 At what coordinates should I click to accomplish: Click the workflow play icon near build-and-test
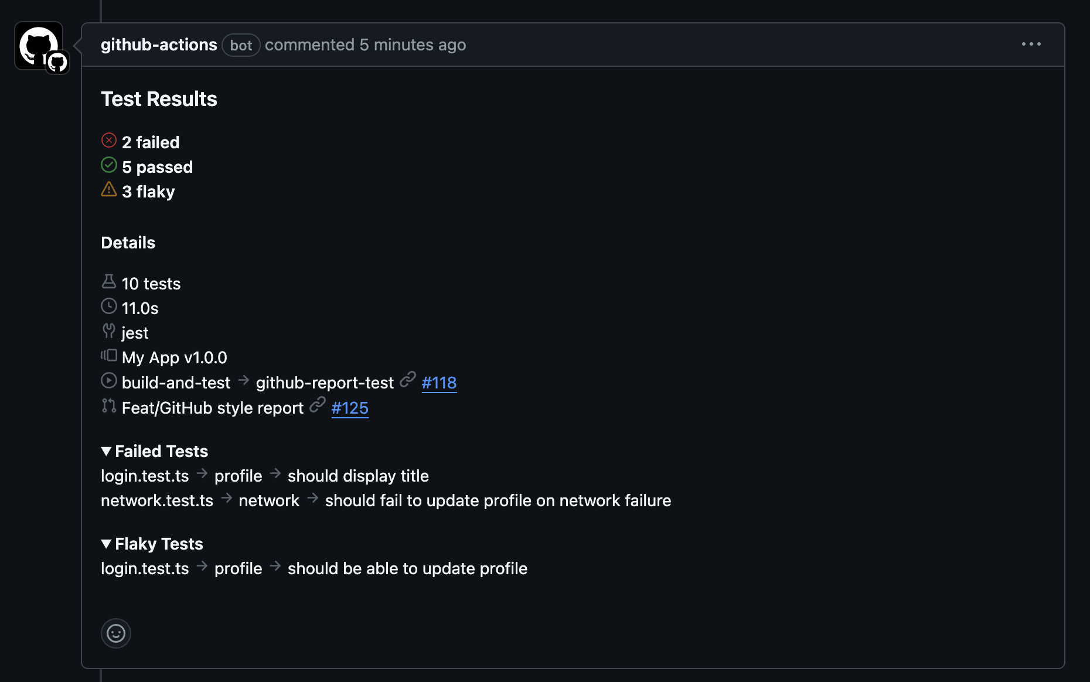pyautogui.click(x=109, y=381)
